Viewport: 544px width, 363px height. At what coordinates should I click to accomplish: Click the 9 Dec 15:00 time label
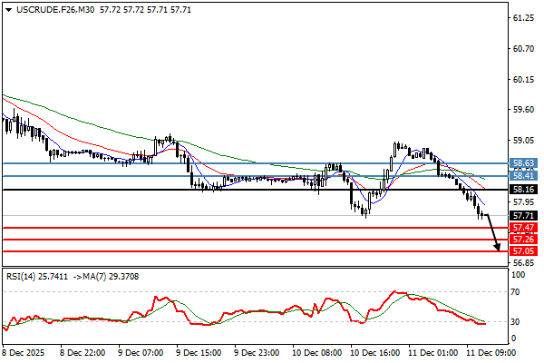198,350
